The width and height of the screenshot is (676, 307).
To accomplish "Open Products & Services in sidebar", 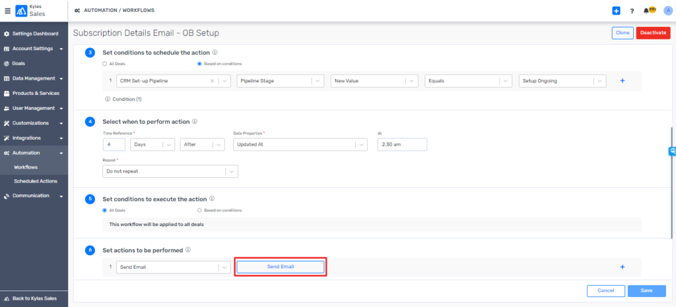I will coord(34,94).
